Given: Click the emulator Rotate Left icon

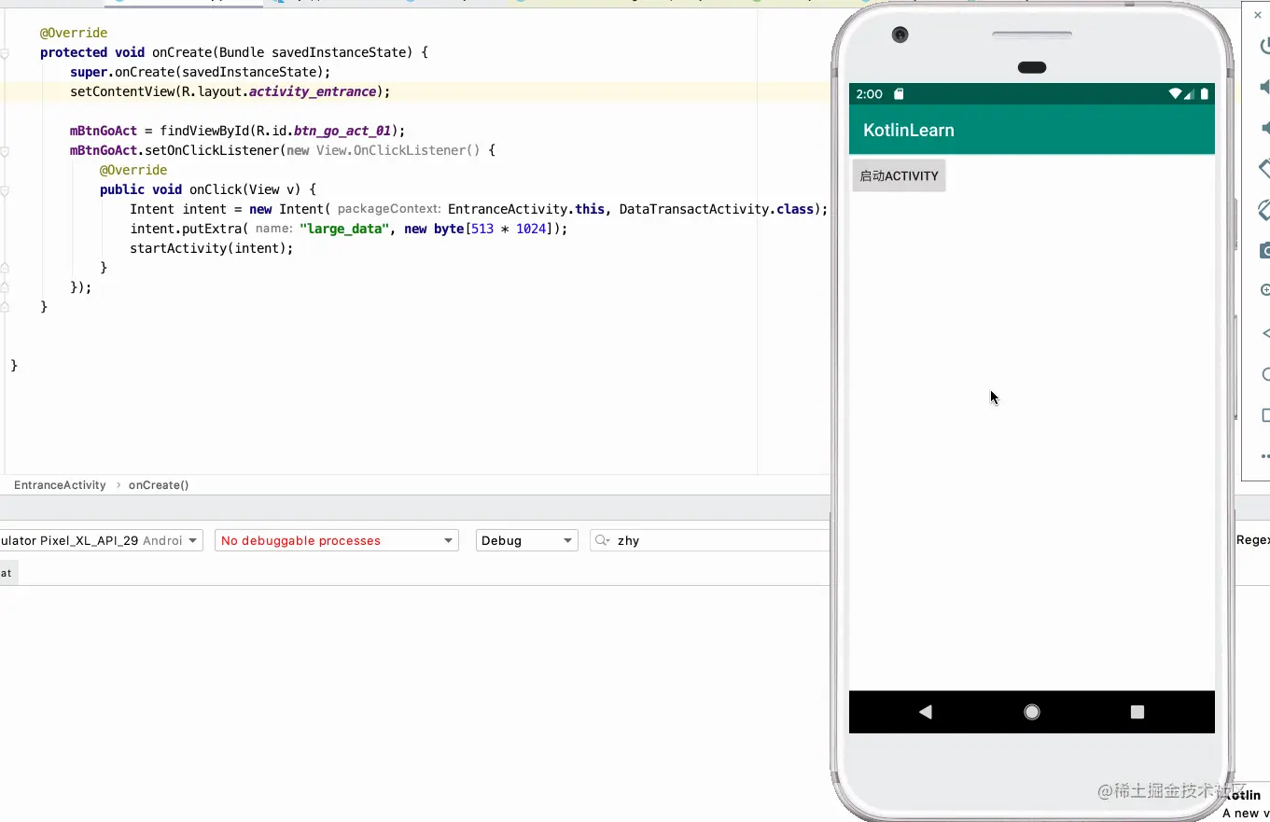Looking at the screenshot, I should [x=1264, y=169].
